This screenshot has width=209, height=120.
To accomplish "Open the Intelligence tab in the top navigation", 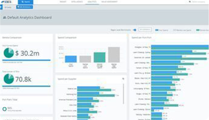I will click(77, 2).
